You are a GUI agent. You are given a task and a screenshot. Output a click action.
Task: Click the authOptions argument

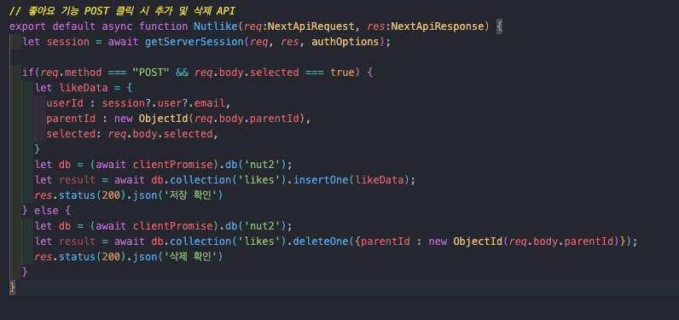coord(345,42)
